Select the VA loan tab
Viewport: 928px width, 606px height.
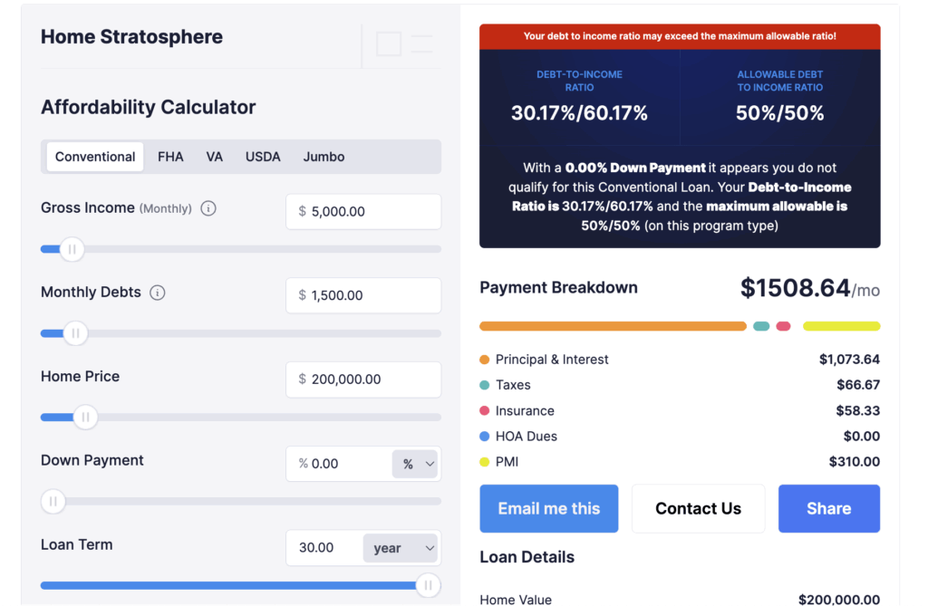(214, 157)
